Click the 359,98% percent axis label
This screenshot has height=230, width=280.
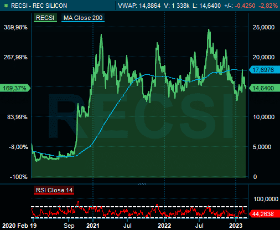[x=15, y=27]
